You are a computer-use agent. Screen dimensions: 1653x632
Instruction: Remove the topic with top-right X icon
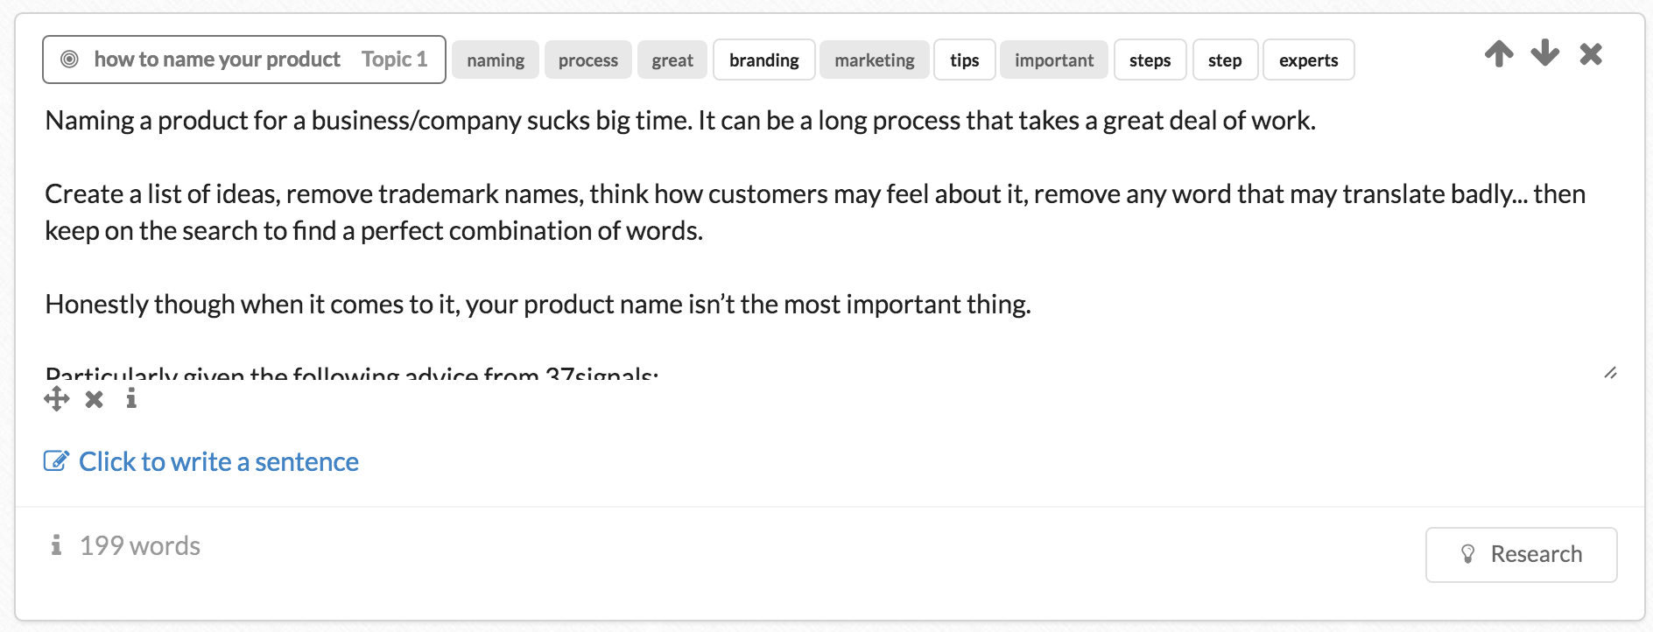pyautogui.click(x=1591, y=54)
